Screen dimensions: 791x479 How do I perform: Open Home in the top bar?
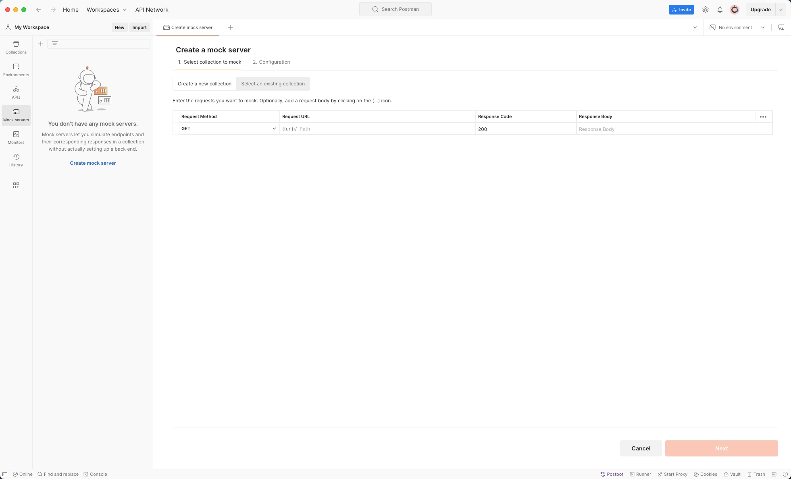click(71, 10)
